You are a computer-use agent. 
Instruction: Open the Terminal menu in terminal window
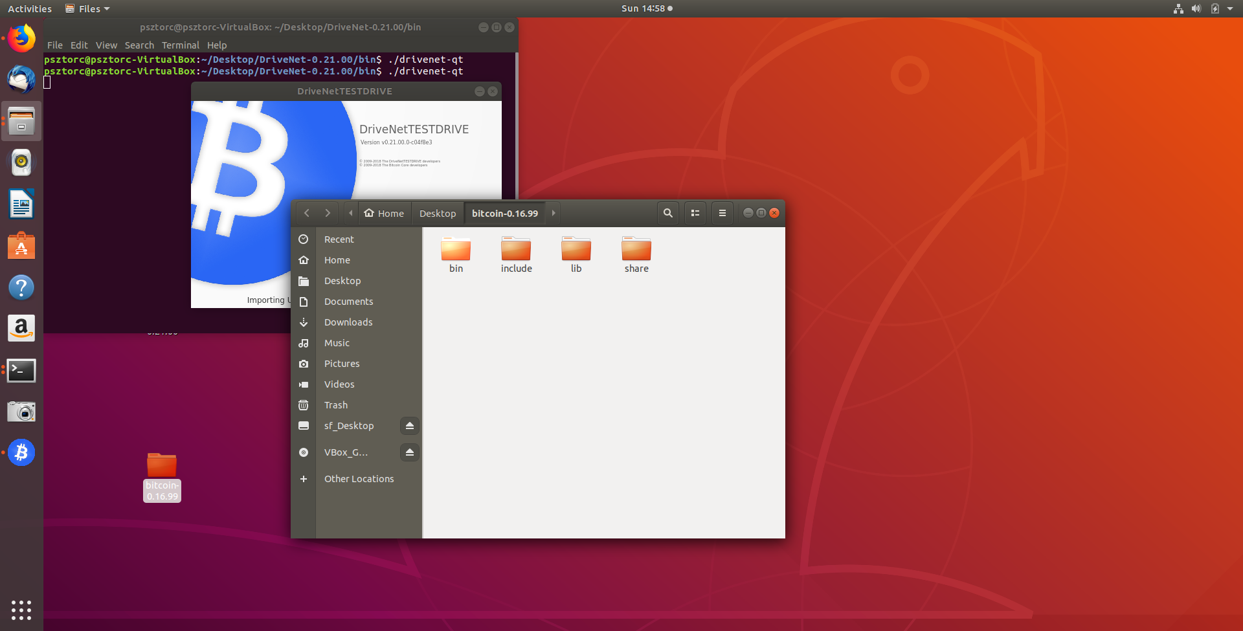(181, 45)
